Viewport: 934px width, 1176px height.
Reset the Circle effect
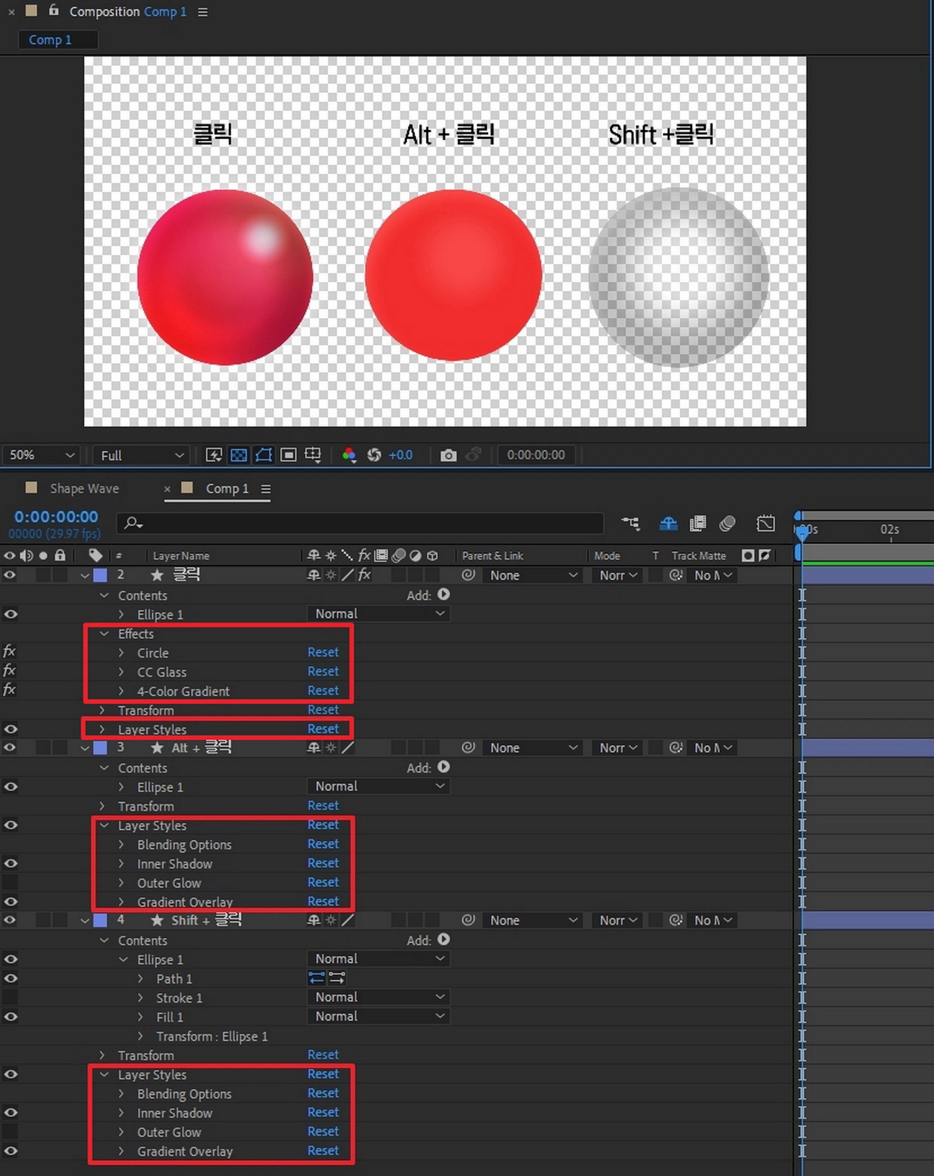pyautogui.click(x=323, y=652)
